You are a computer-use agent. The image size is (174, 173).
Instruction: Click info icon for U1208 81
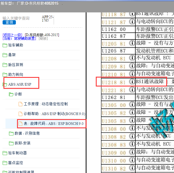click(132, 58)
